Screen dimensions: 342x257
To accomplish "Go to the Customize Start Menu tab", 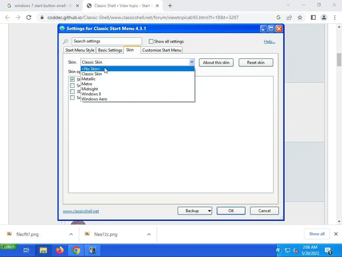I will pyautogui.click(x=162, y=50).
